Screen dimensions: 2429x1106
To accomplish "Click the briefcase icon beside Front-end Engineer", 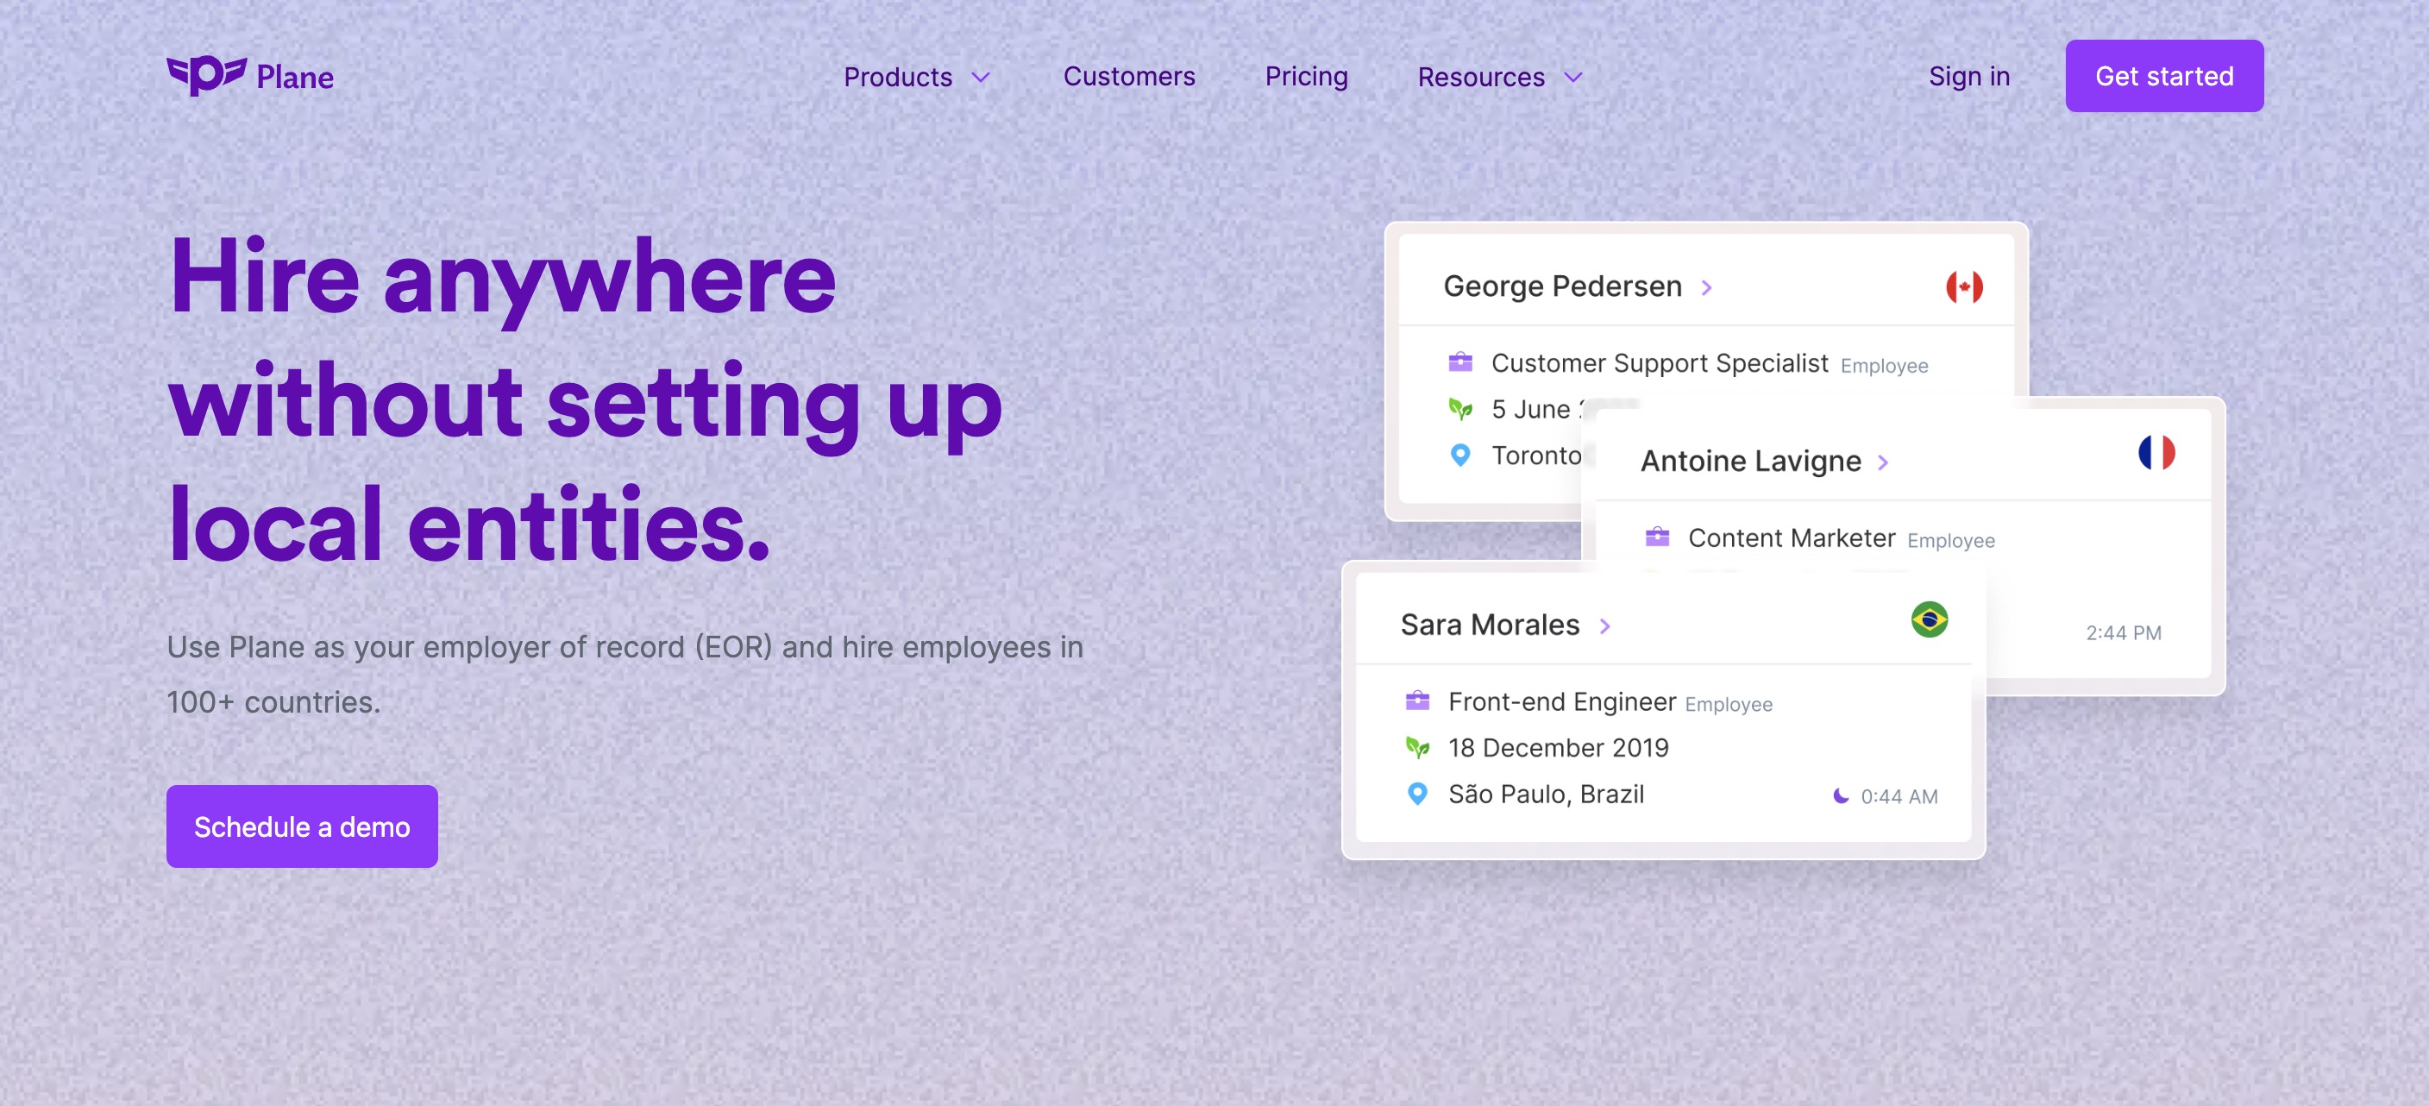I will (1417, 701).
